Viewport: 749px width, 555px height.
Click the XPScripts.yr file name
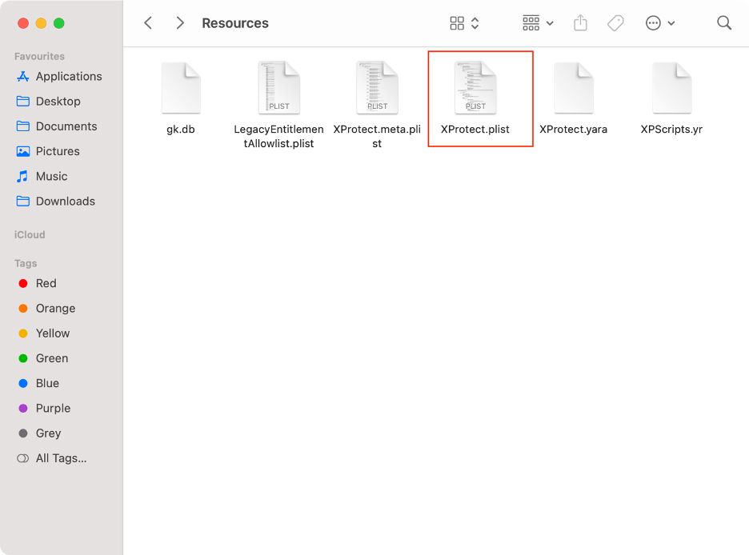click(x=671, y=130)
